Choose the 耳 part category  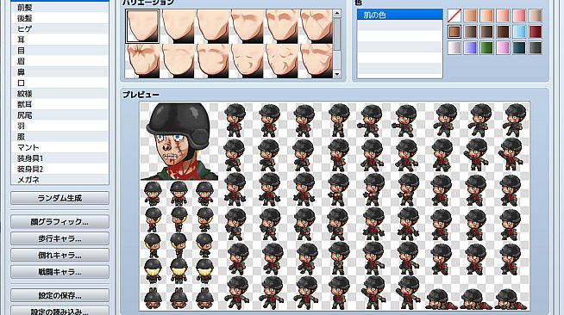pos(60,40)
